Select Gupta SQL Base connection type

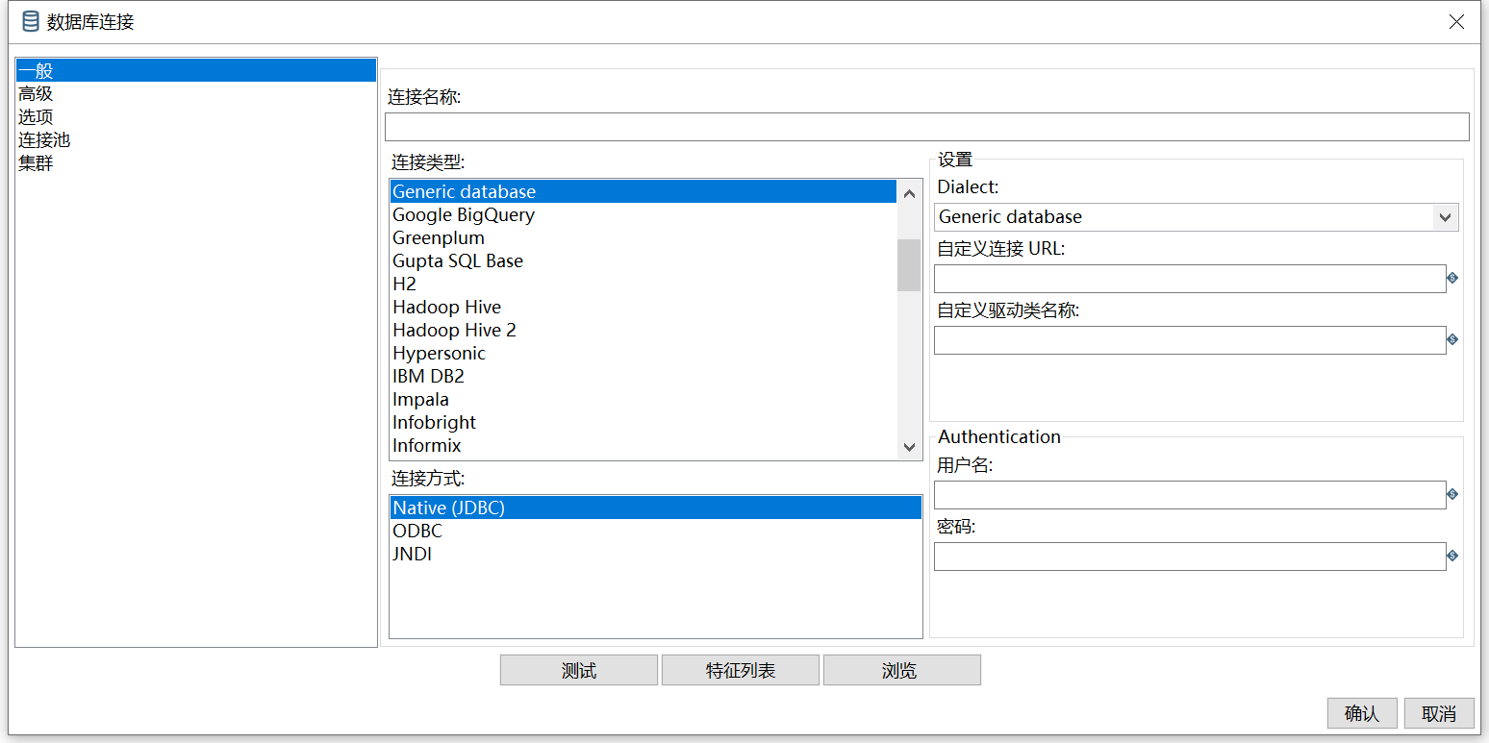click(x=644, y=260)
